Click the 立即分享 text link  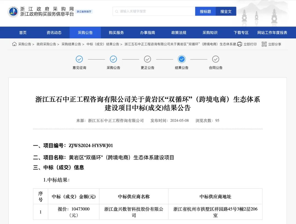click(275, 44)
